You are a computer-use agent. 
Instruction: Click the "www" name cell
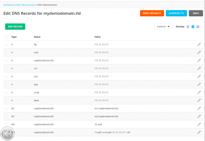tap(36, 100)
